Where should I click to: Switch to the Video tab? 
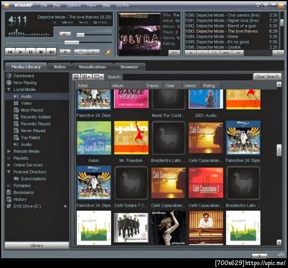pos(60,67)
